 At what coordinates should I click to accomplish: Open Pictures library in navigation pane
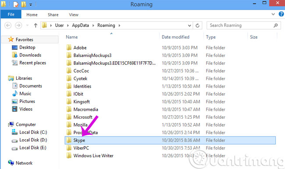click(x=27, y=101)
